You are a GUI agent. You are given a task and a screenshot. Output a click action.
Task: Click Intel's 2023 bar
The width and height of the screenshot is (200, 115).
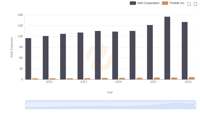pos(184,51)
